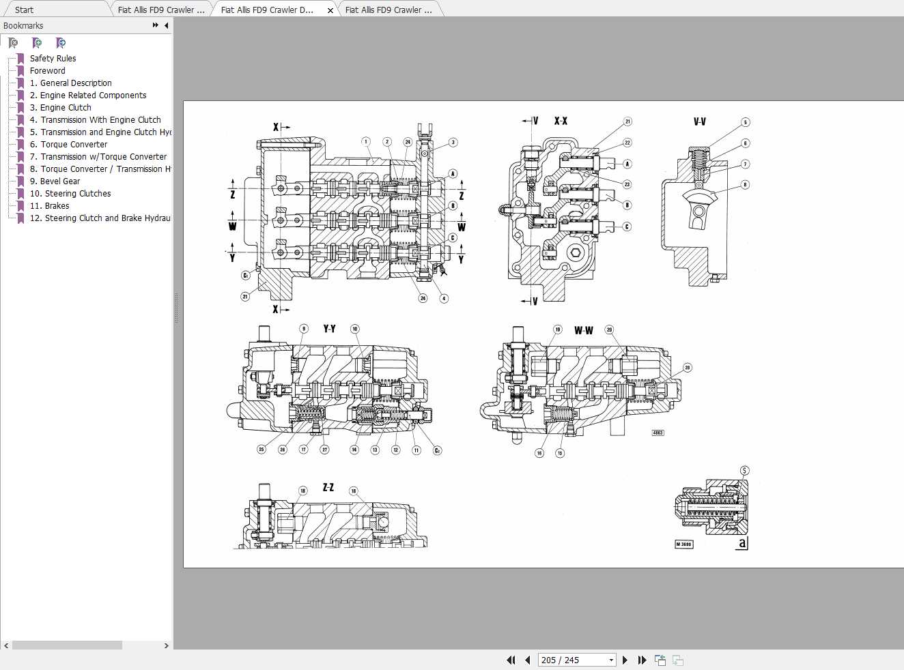
Task: Open the Safety Rules bookmark
Action: (x=53, y=59)
